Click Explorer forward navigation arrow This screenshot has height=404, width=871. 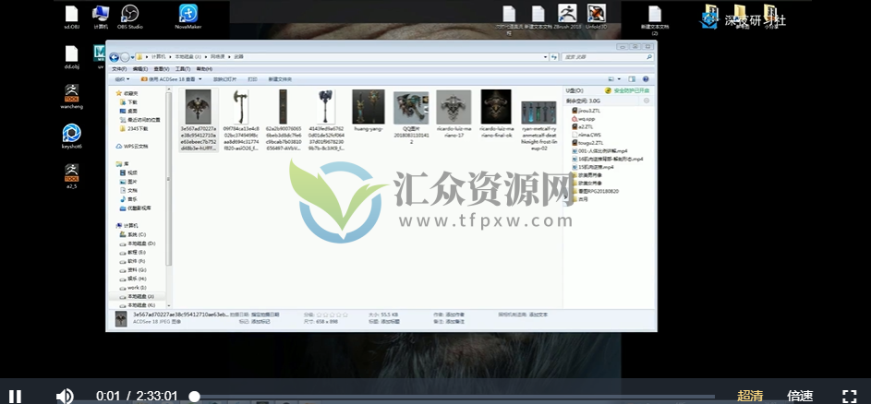point(125,56)
